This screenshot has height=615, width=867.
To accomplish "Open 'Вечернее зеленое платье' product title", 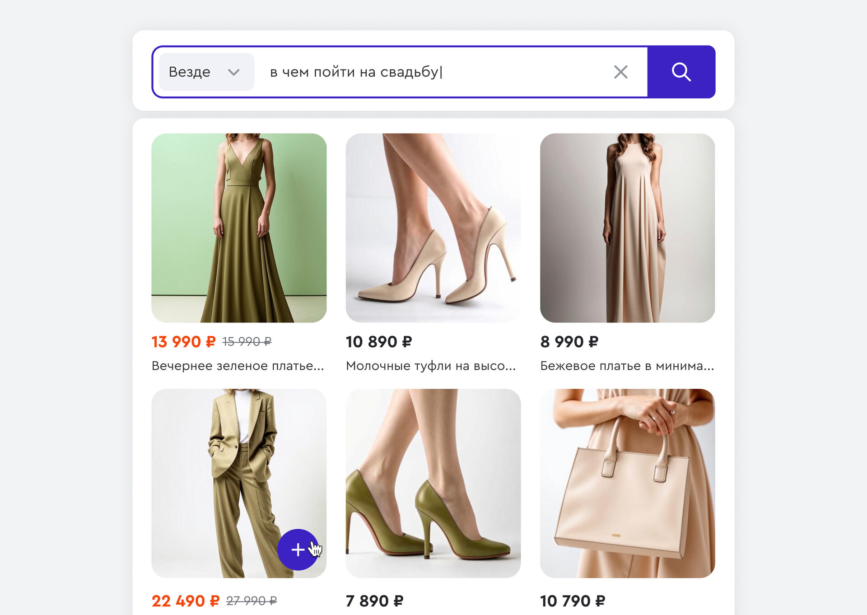I will coord(238,366).
